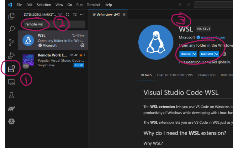Click the 408ms activation time label
Screen dimensions: 233x148
pos(78,35)
